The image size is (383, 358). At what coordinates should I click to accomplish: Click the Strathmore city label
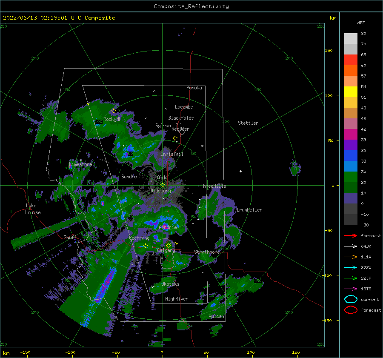coord(207,252)
